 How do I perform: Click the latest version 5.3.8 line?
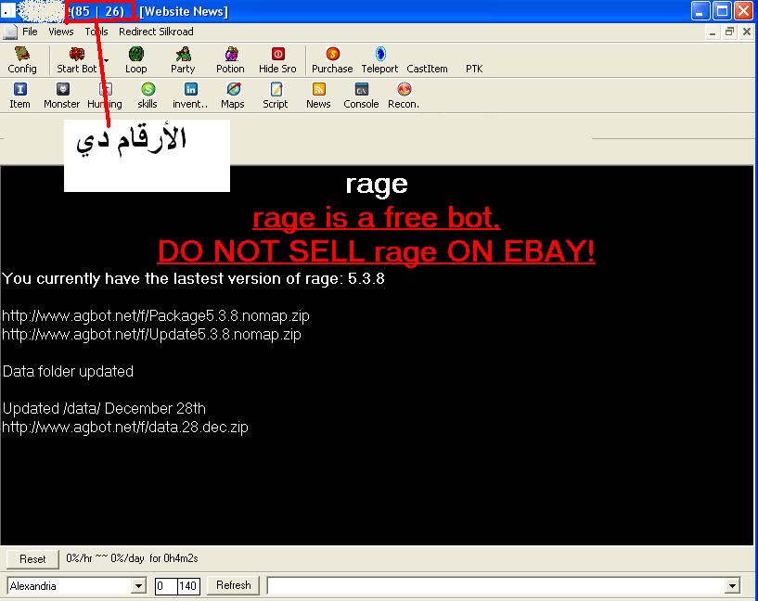[193, 279]
